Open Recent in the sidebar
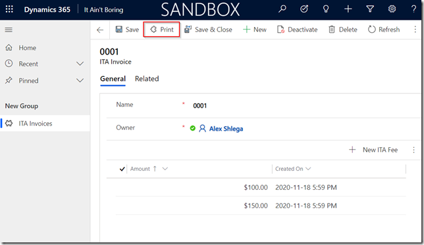 pos(28,64)
